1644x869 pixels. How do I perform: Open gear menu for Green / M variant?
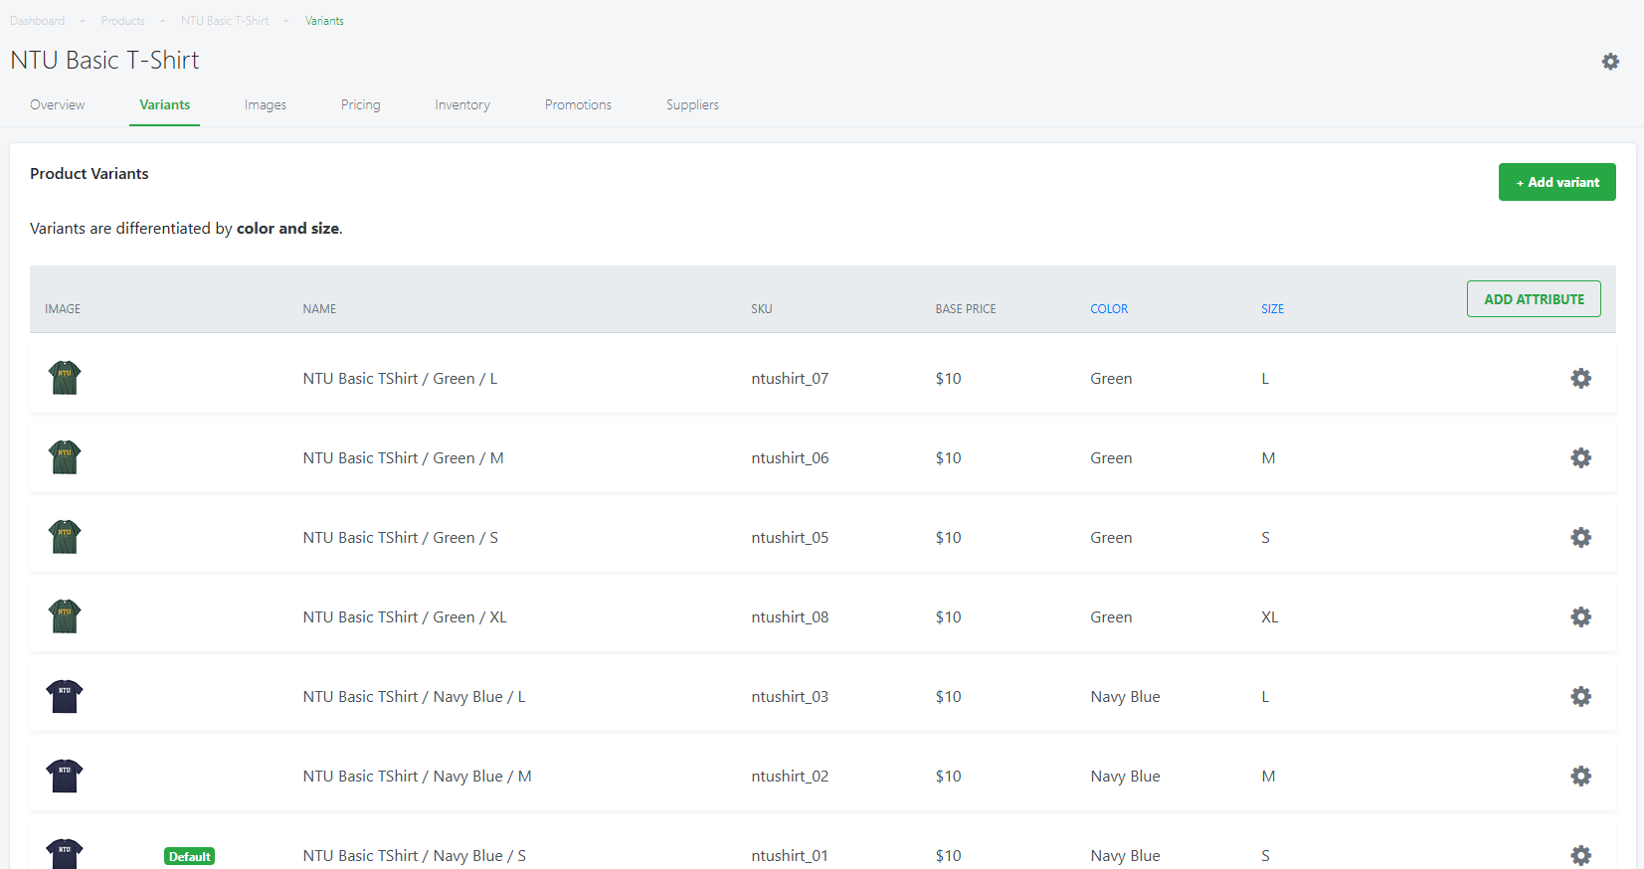[1580, 457]
